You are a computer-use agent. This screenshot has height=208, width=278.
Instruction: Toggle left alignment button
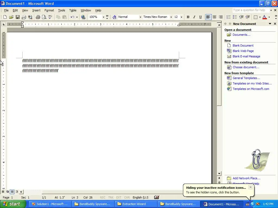coord(208,17)
